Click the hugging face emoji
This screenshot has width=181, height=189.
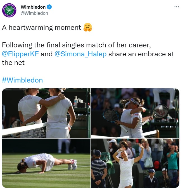click(x=87, y=27)
